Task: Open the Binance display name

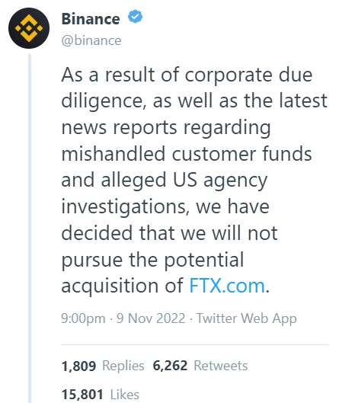Action: coord(91,19)
